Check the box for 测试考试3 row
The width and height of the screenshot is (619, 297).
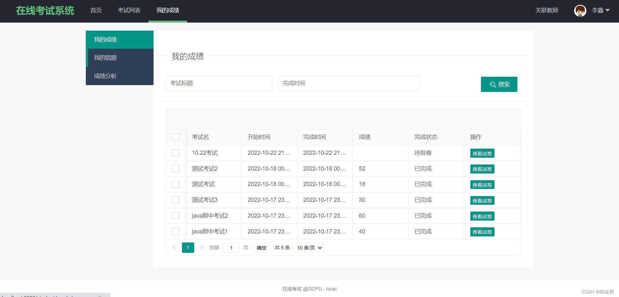(176, 200)
